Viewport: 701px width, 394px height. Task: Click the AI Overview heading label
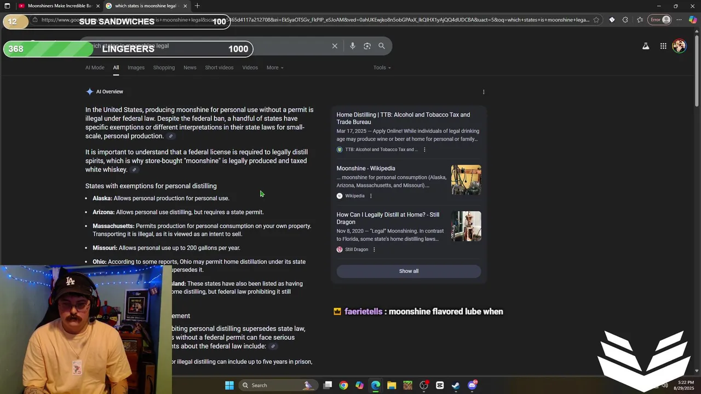110,92
